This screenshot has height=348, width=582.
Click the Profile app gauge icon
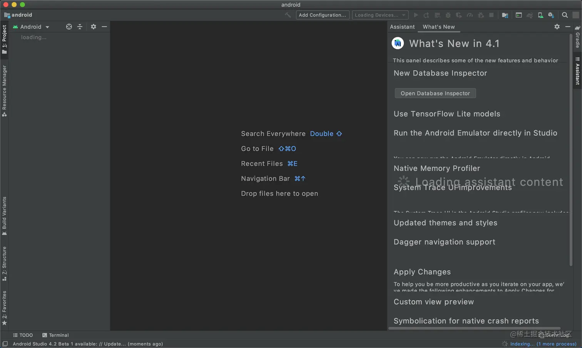[x=470, y=15]
